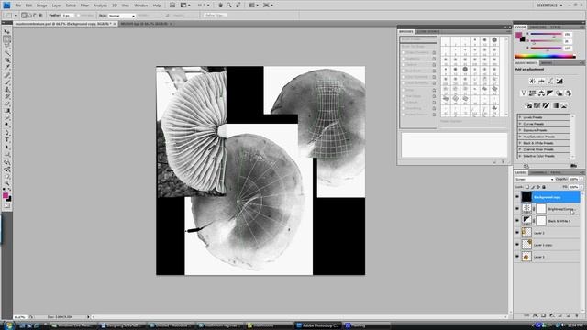Select the Eraser tool

6,104
